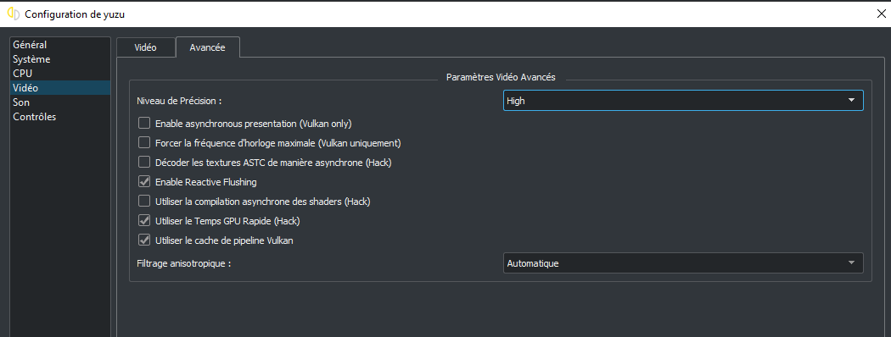Viewport: 891px width, 337px height.
Task: Close the yuzu configuration window
Action: click(x=881, y=14)
